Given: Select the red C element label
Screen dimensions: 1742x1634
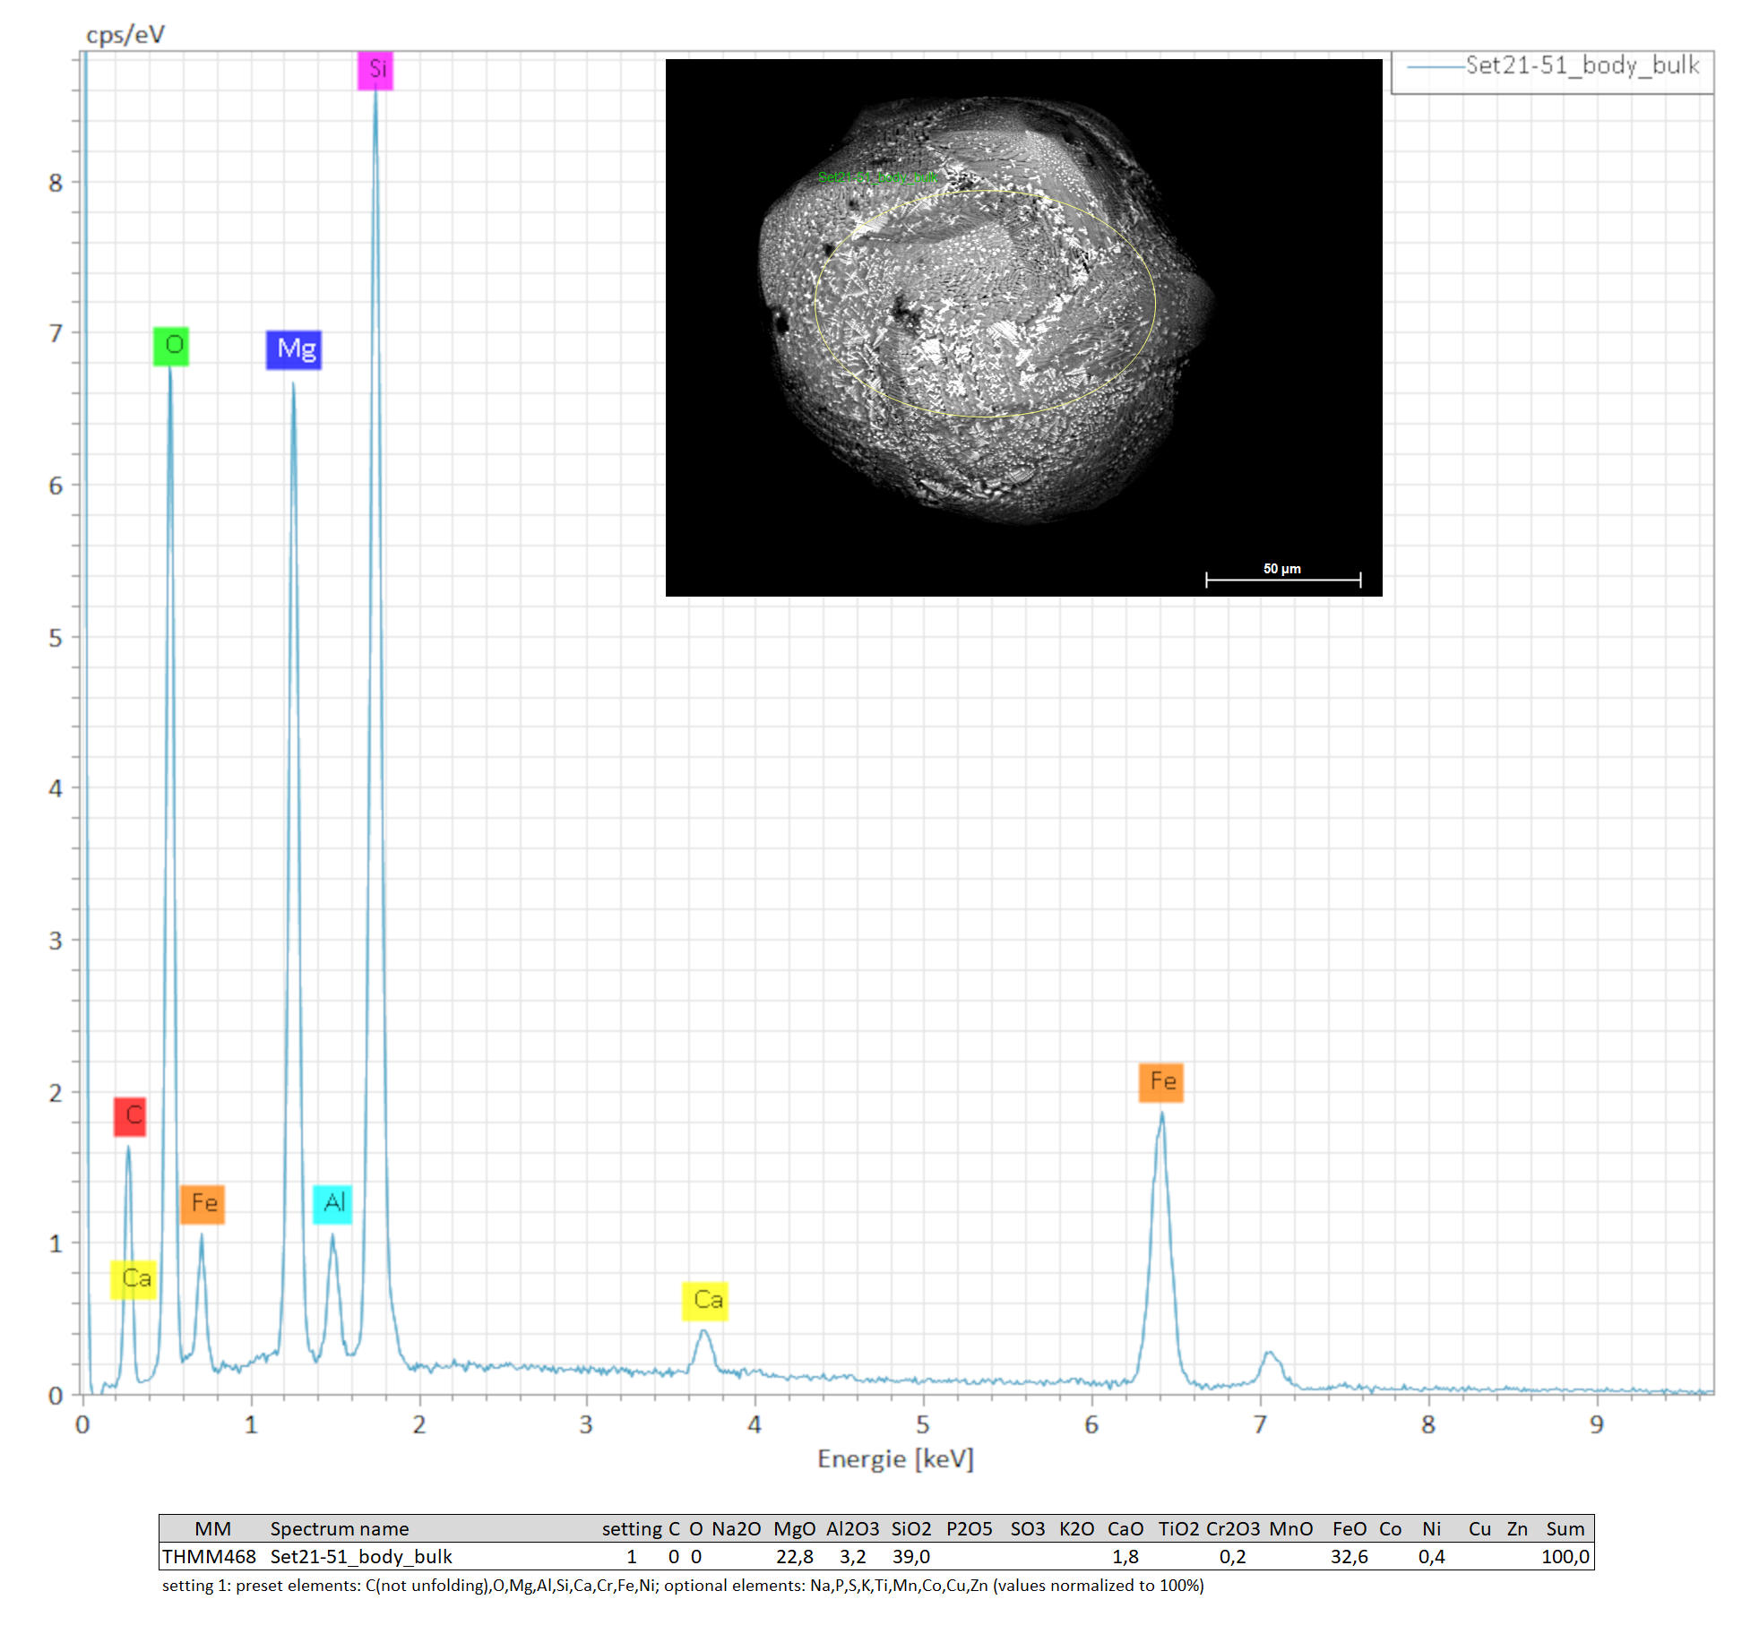Looking at the screenshot, I should [130, 1116].
